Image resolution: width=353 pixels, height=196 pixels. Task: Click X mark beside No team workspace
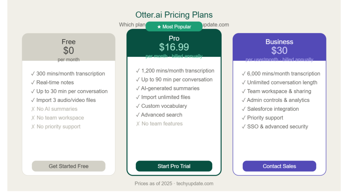pos(33,118)
